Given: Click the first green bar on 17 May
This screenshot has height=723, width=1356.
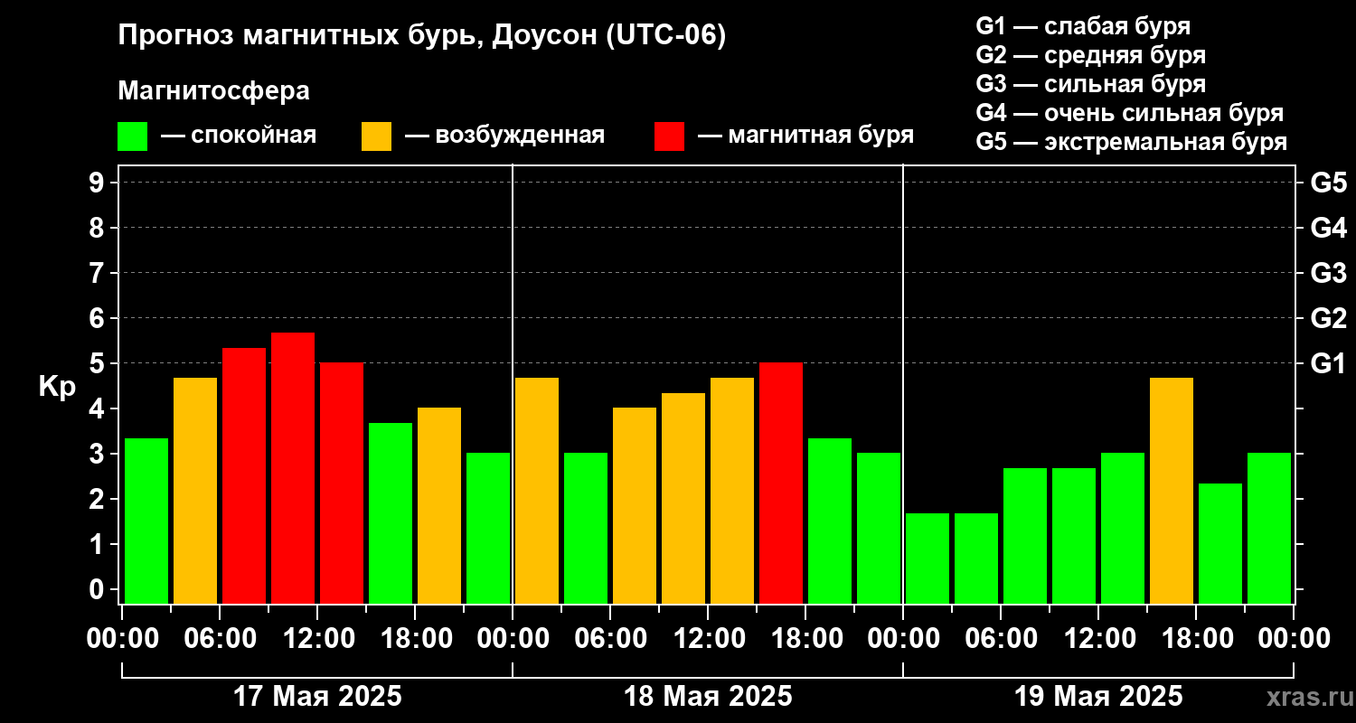Looking at the screenshot, I should pyautogui.click(x=146, y=521).
